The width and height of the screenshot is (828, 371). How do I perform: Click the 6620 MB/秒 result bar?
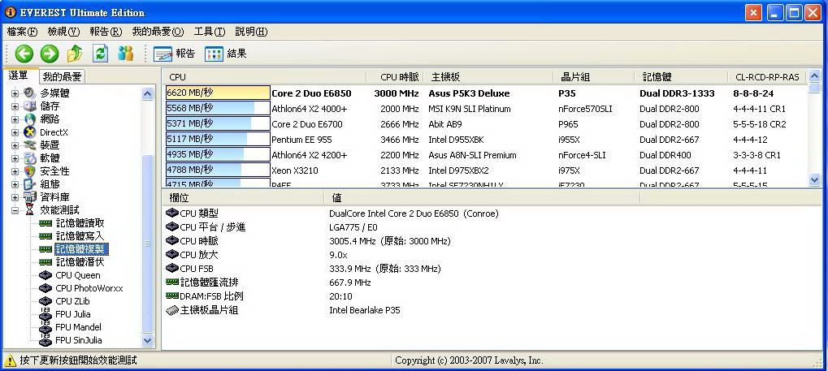[x=218, y=93]
